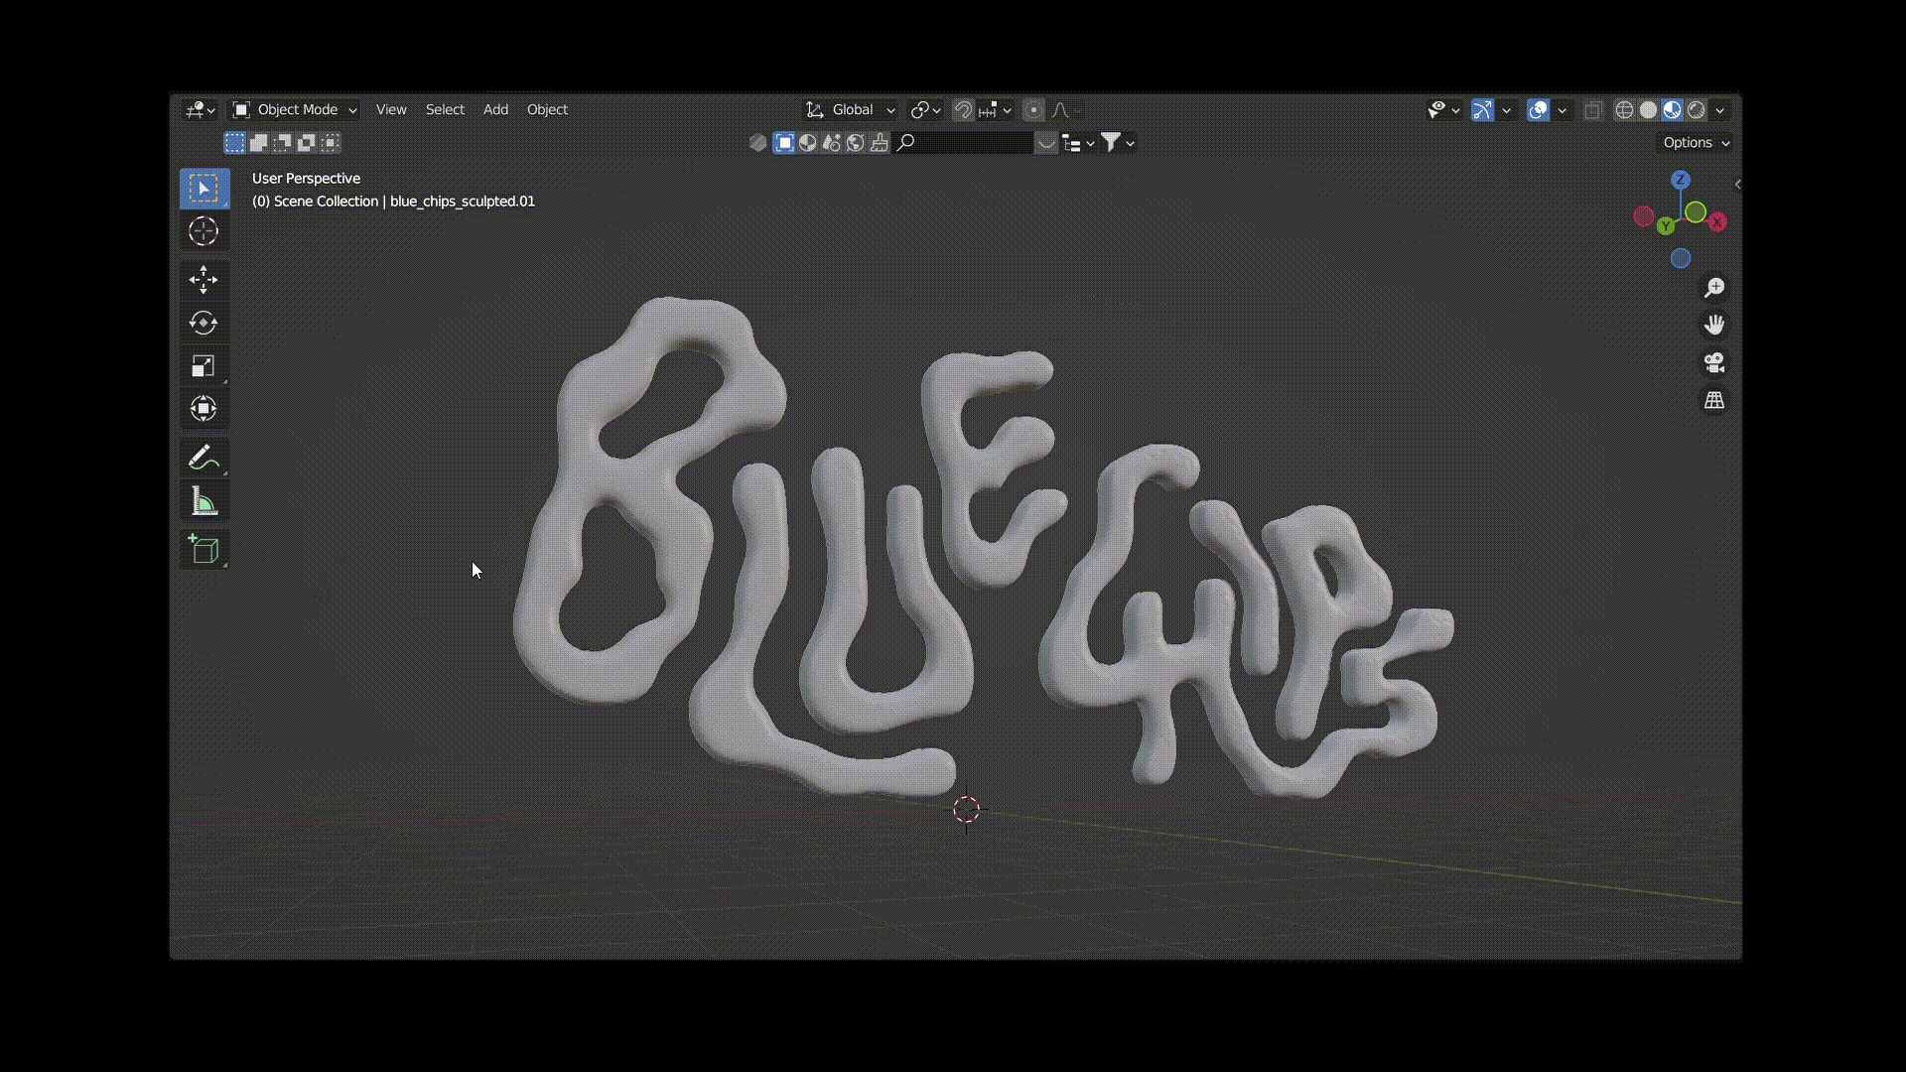Screen dimensions: 1906x1072
Task: Set selection mode to Subtract
Action: coord(282,143)
